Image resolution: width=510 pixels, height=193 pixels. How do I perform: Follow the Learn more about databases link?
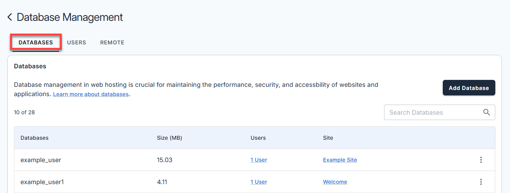tap(91, 94)
